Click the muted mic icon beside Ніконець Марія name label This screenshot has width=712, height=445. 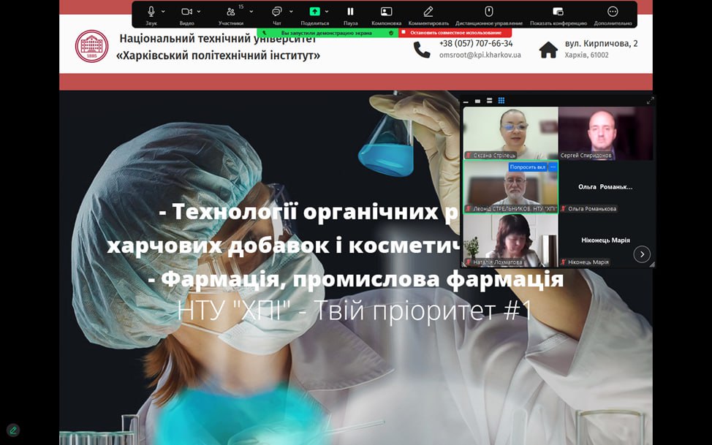pos(564,262)
